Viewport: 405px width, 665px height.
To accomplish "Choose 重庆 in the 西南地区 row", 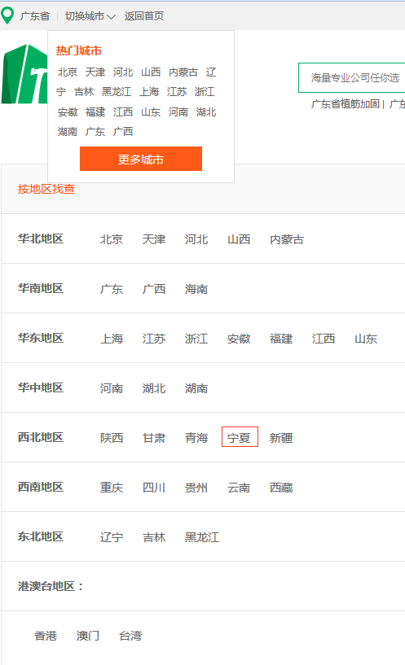I will (x=111, y=488).
